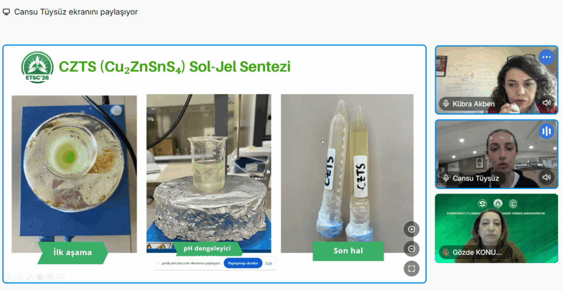The width and height of the screenshot is (562, 291).
Task: Zoom in on the shared screen
Action: 412,229
